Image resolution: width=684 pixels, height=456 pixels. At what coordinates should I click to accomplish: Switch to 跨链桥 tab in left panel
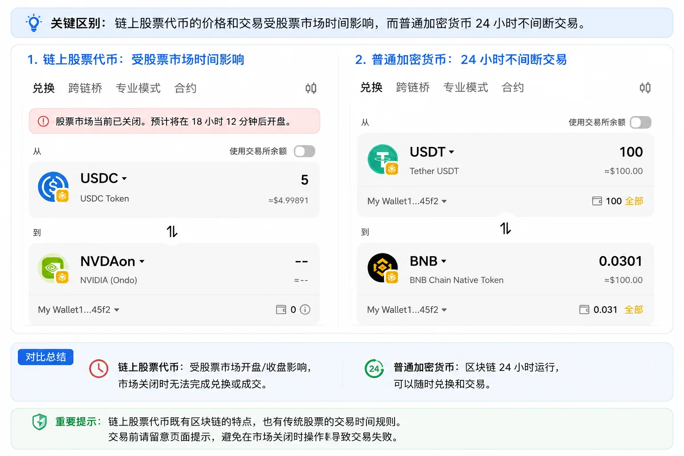[x=85, y=88]
